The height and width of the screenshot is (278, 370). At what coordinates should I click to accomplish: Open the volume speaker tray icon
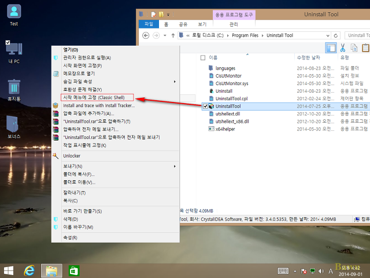pos(321,271)
